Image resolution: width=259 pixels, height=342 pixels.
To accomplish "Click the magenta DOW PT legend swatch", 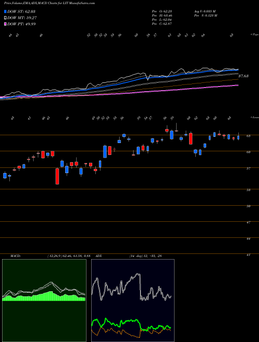I will pyautogui.click(x=5, y=24).
